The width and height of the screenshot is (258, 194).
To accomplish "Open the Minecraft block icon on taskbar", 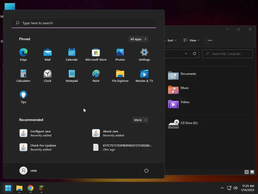I will pyautogui.click(x=42, y=188).
